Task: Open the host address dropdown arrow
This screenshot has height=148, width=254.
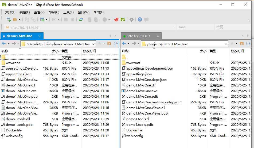Action: coord(174,27)
